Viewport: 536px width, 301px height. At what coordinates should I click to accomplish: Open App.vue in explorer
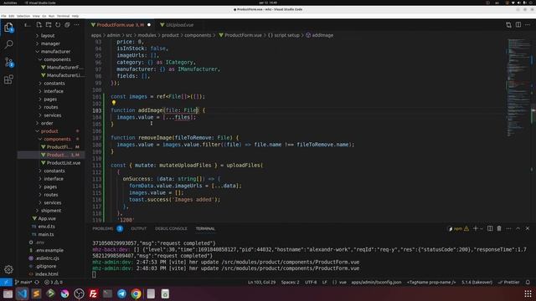(x=47, y=218)
